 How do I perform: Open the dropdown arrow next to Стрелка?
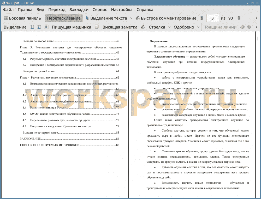click(169, 27)
